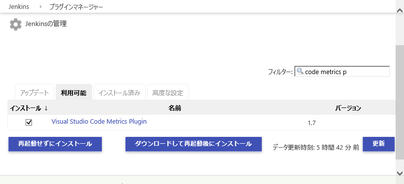The width and height of the screenshot is (404, 184).
Task: Switch to インストール済み tab
Action: click(120, 93)
